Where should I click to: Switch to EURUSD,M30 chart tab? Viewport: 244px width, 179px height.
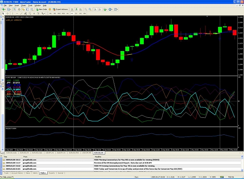[74, 153]
